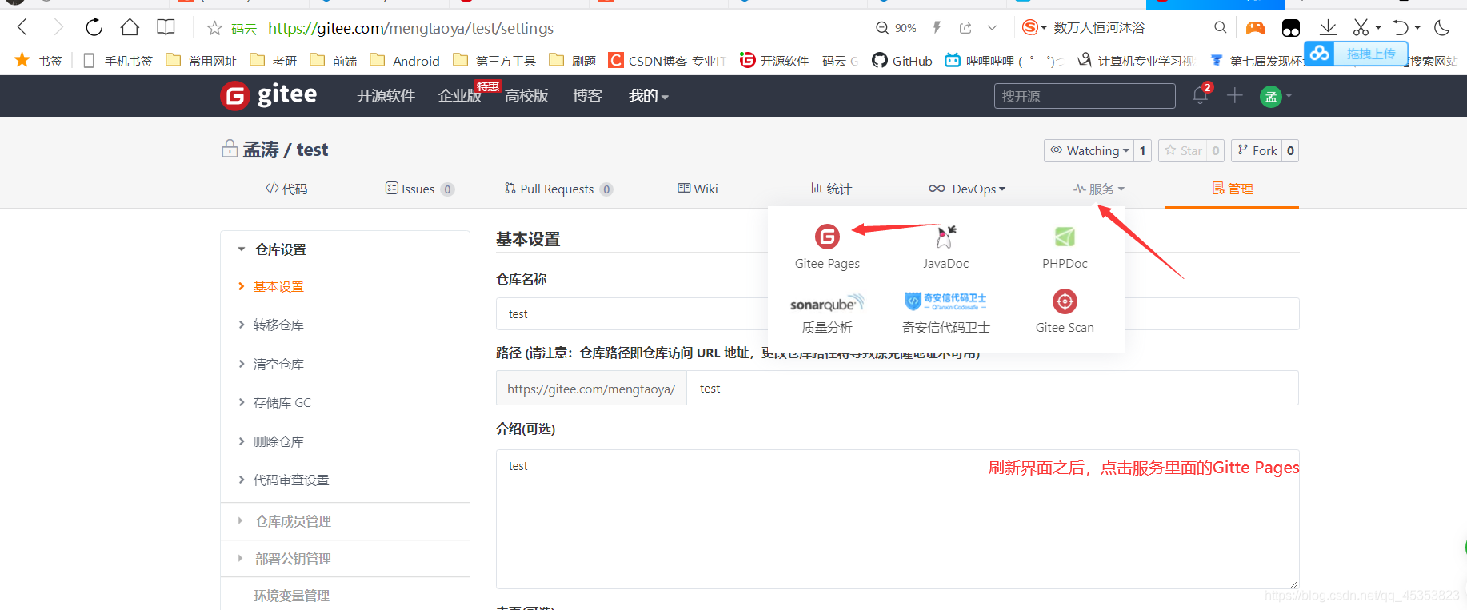This screenshot has width=1467, height=610.
Task: Switch to the 统计 tab
Action: pyautogui.click(x=831, y=189)
